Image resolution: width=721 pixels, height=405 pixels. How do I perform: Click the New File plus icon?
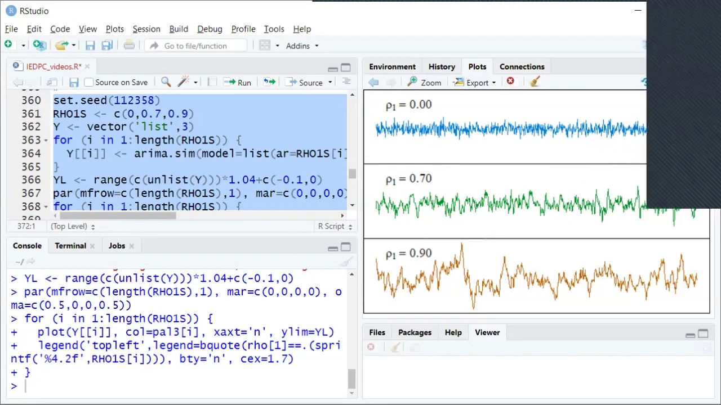[8, 45]
